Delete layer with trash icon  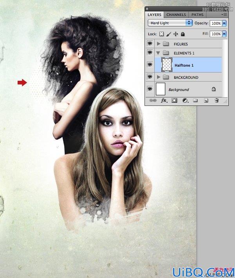click(x=217, y=100)
